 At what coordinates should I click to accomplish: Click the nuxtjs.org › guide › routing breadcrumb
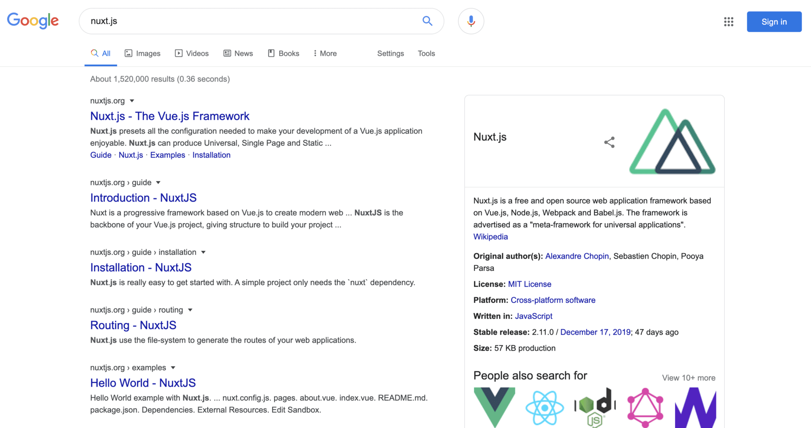(x=136, y=310)
